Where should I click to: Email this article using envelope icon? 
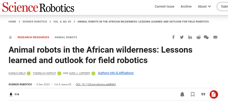[215, 37]
